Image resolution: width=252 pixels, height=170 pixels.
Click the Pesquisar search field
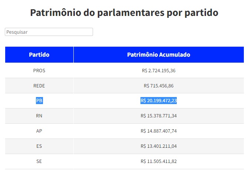click(49, 32)
